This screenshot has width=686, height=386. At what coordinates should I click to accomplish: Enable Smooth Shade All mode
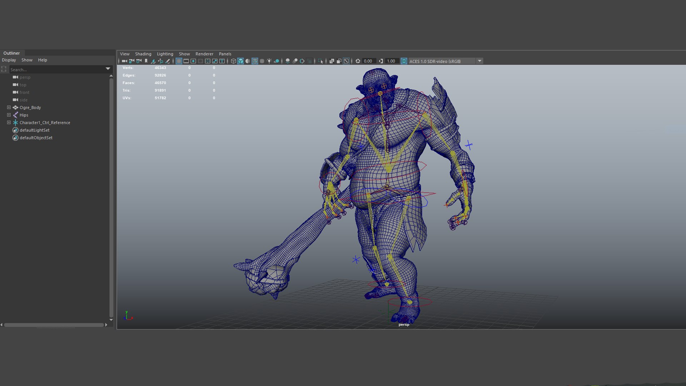click(240, 61)
